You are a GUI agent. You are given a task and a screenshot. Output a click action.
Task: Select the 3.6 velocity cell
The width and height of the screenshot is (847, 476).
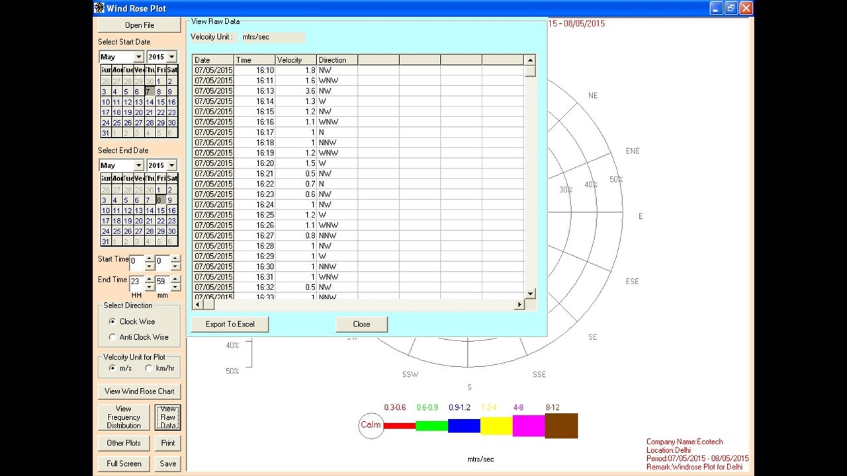(x=296, y=91)
